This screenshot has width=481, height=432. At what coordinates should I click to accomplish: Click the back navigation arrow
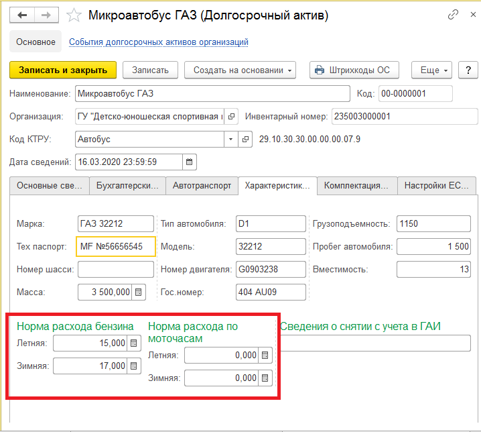click(22, 15)
